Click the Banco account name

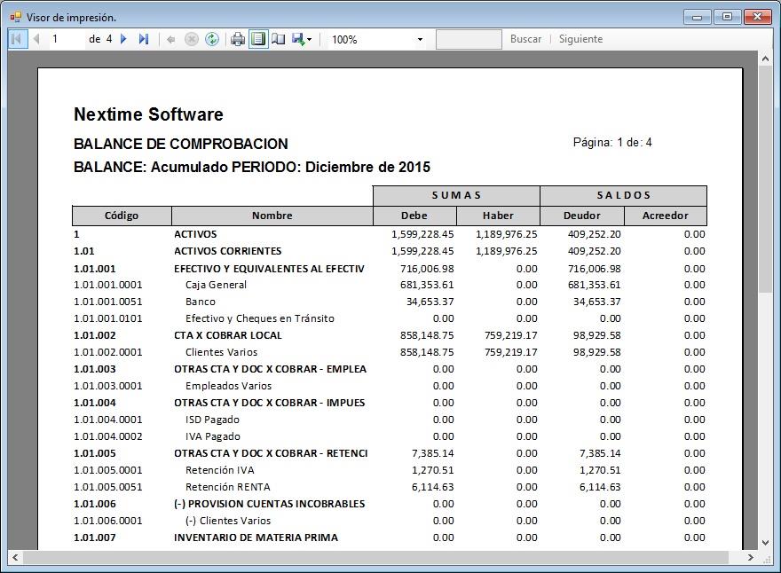coord(201,302)
